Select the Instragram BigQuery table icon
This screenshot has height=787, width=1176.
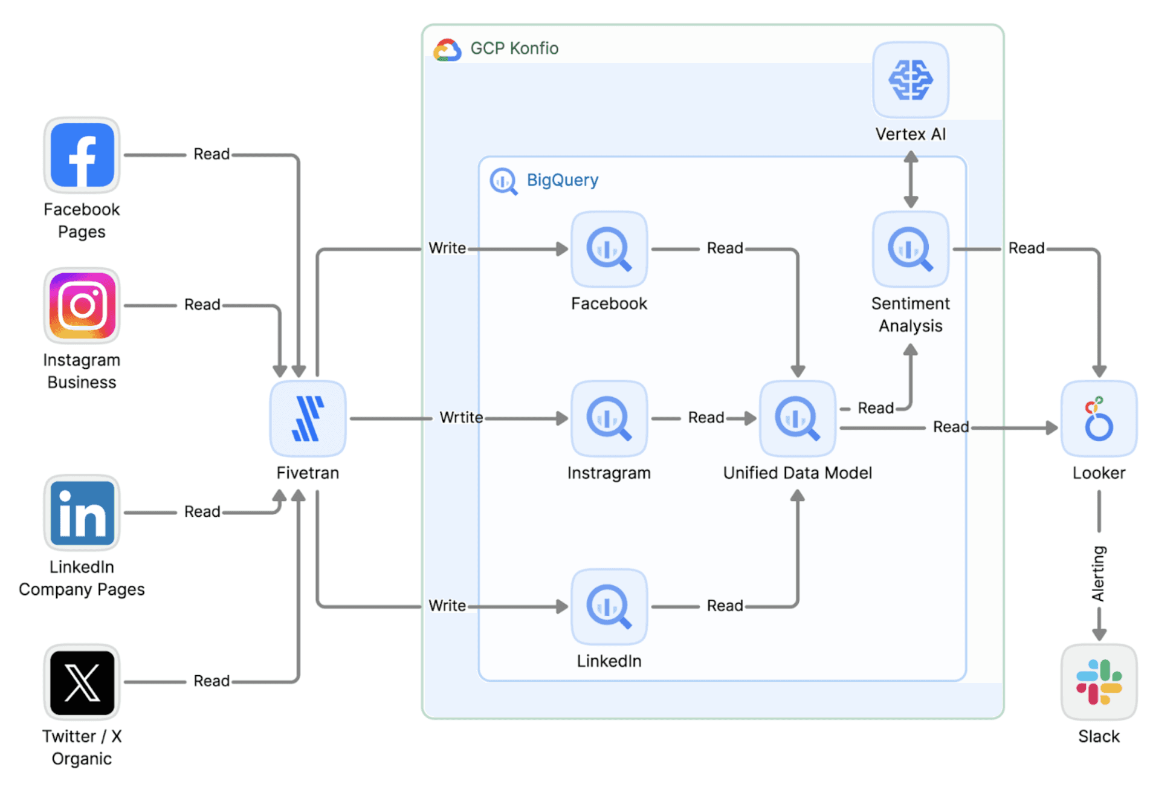[609, 418]
